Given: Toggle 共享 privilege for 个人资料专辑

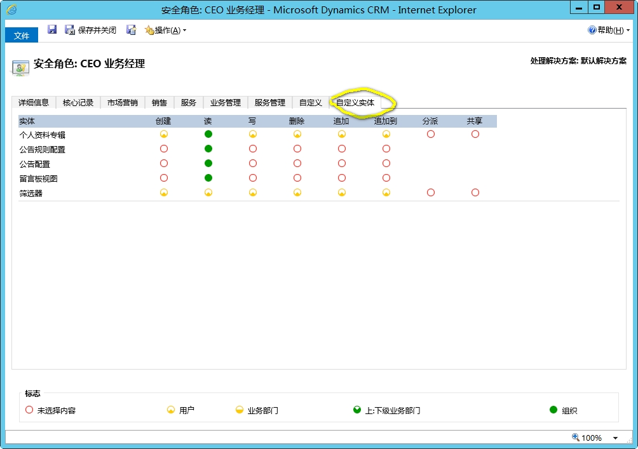Looking at the screenshot, I should click(x=475, y=134).
